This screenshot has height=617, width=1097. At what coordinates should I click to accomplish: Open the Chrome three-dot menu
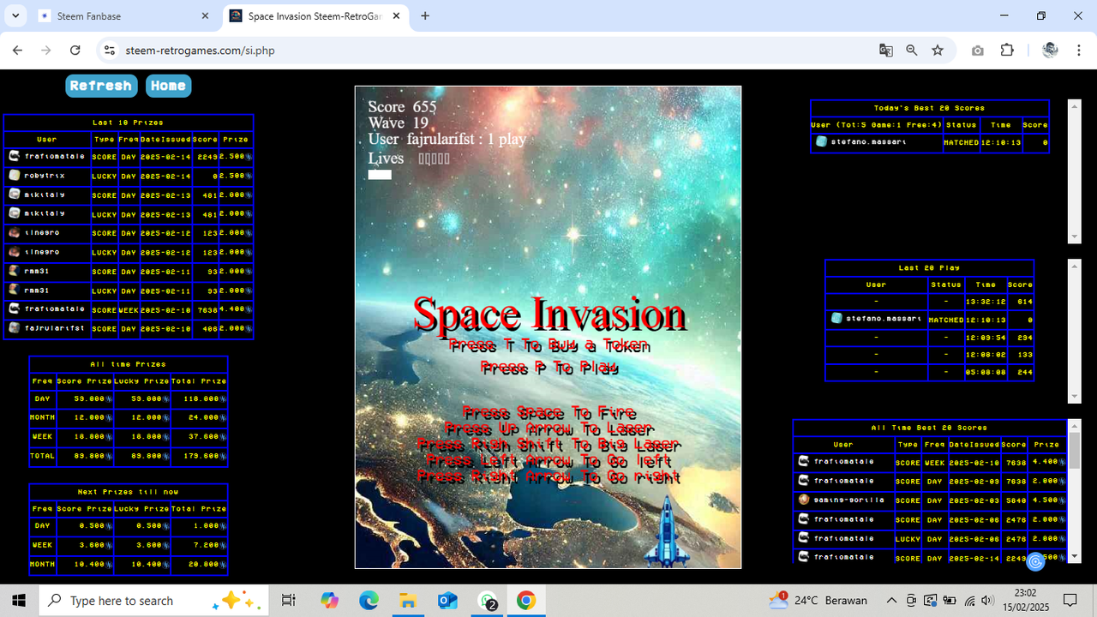coord(1079,51)
